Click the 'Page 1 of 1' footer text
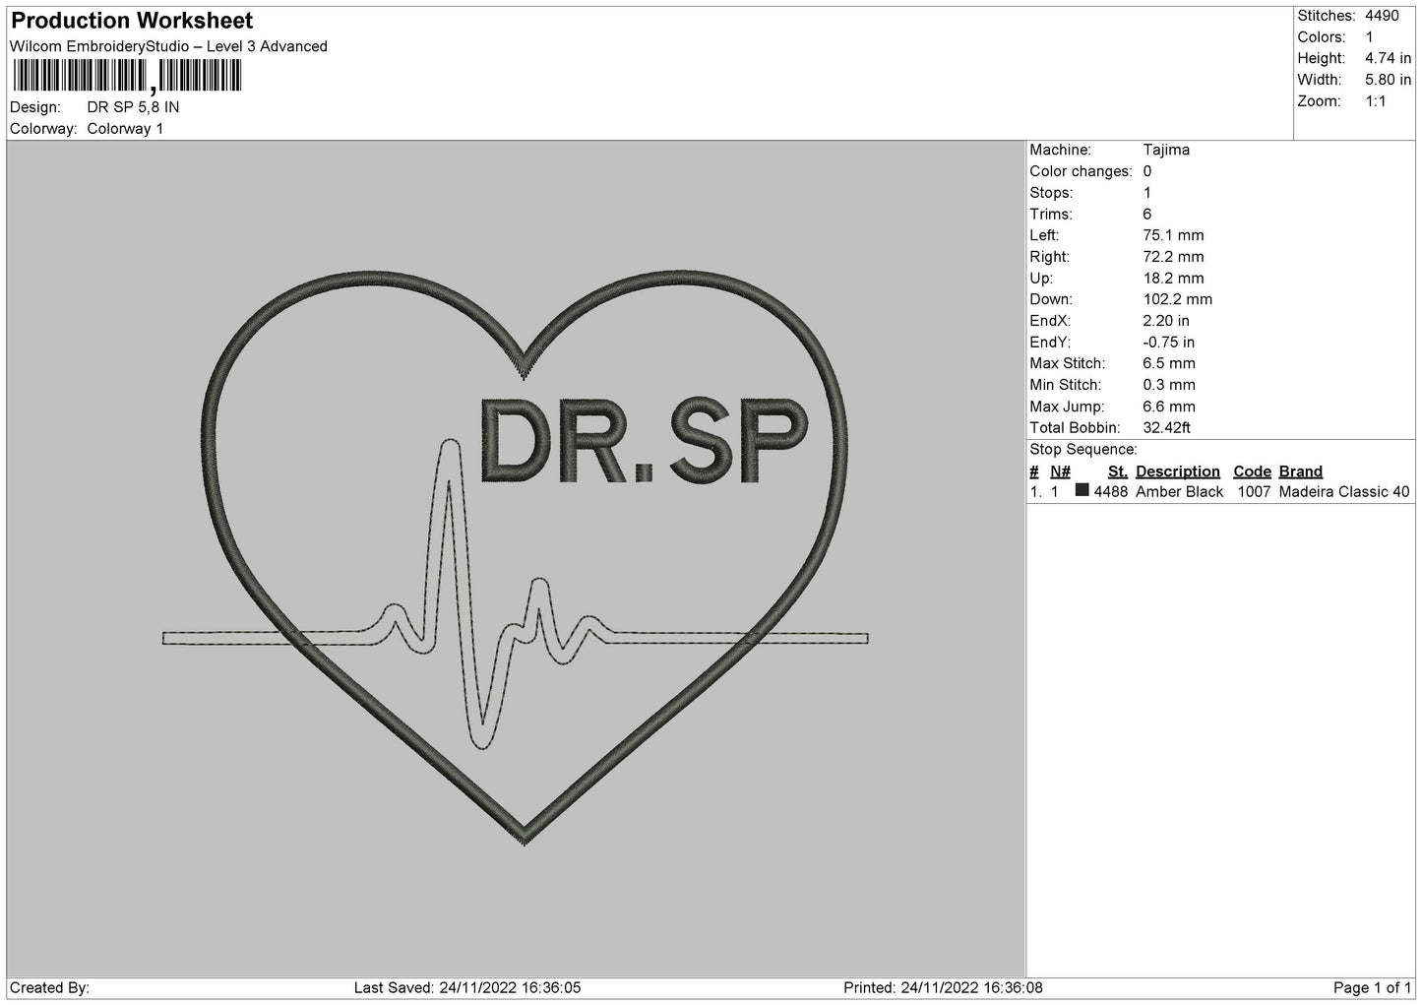The image size is (1422, 1005). point(1373,988)
